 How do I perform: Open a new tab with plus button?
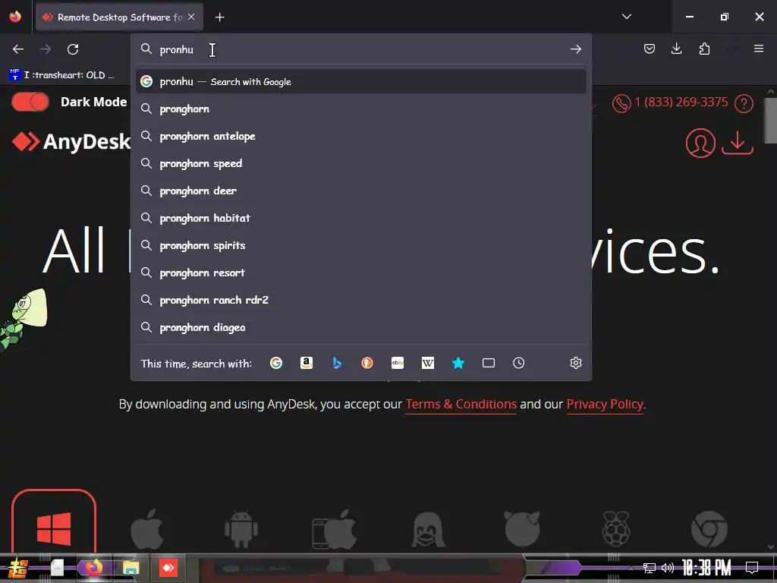click(219, 17)
